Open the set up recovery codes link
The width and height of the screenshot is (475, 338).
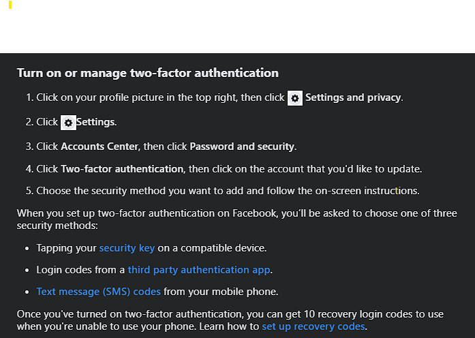tap(313, 326)
